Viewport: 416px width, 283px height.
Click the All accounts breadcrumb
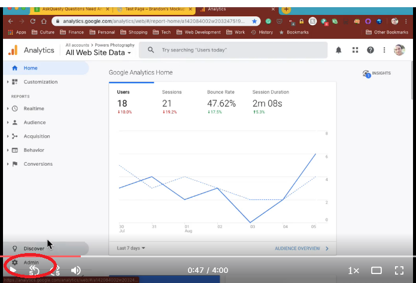pos(77,45)
